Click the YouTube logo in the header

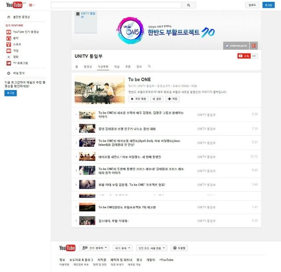pos(14,5)
